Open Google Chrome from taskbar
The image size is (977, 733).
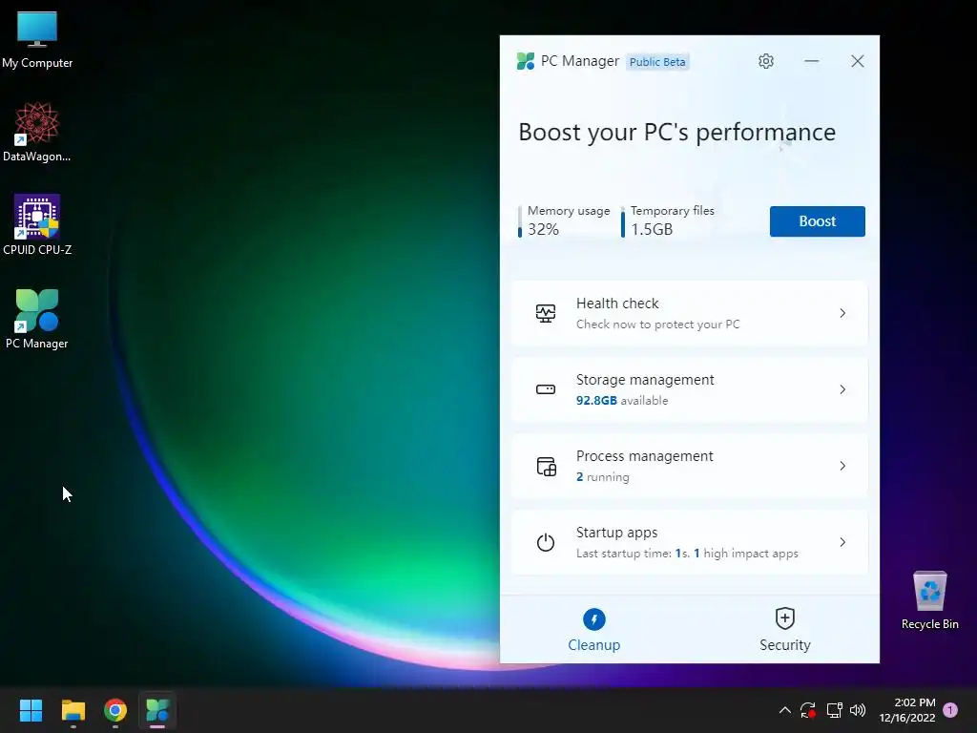[x=115, y=710]
